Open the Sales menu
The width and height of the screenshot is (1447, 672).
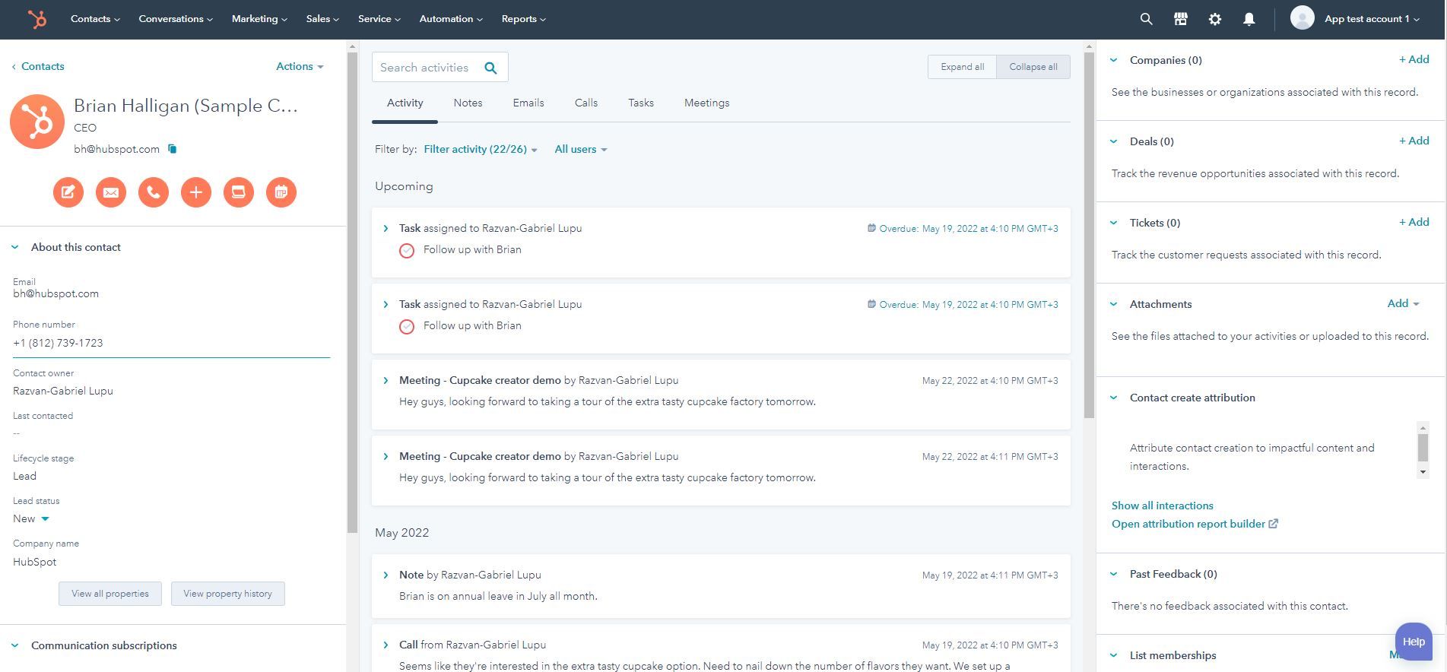322,19
